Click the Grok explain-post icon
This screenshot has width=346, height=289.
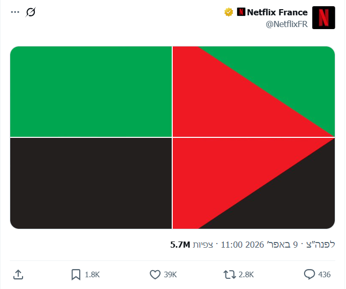click(31, 12)
